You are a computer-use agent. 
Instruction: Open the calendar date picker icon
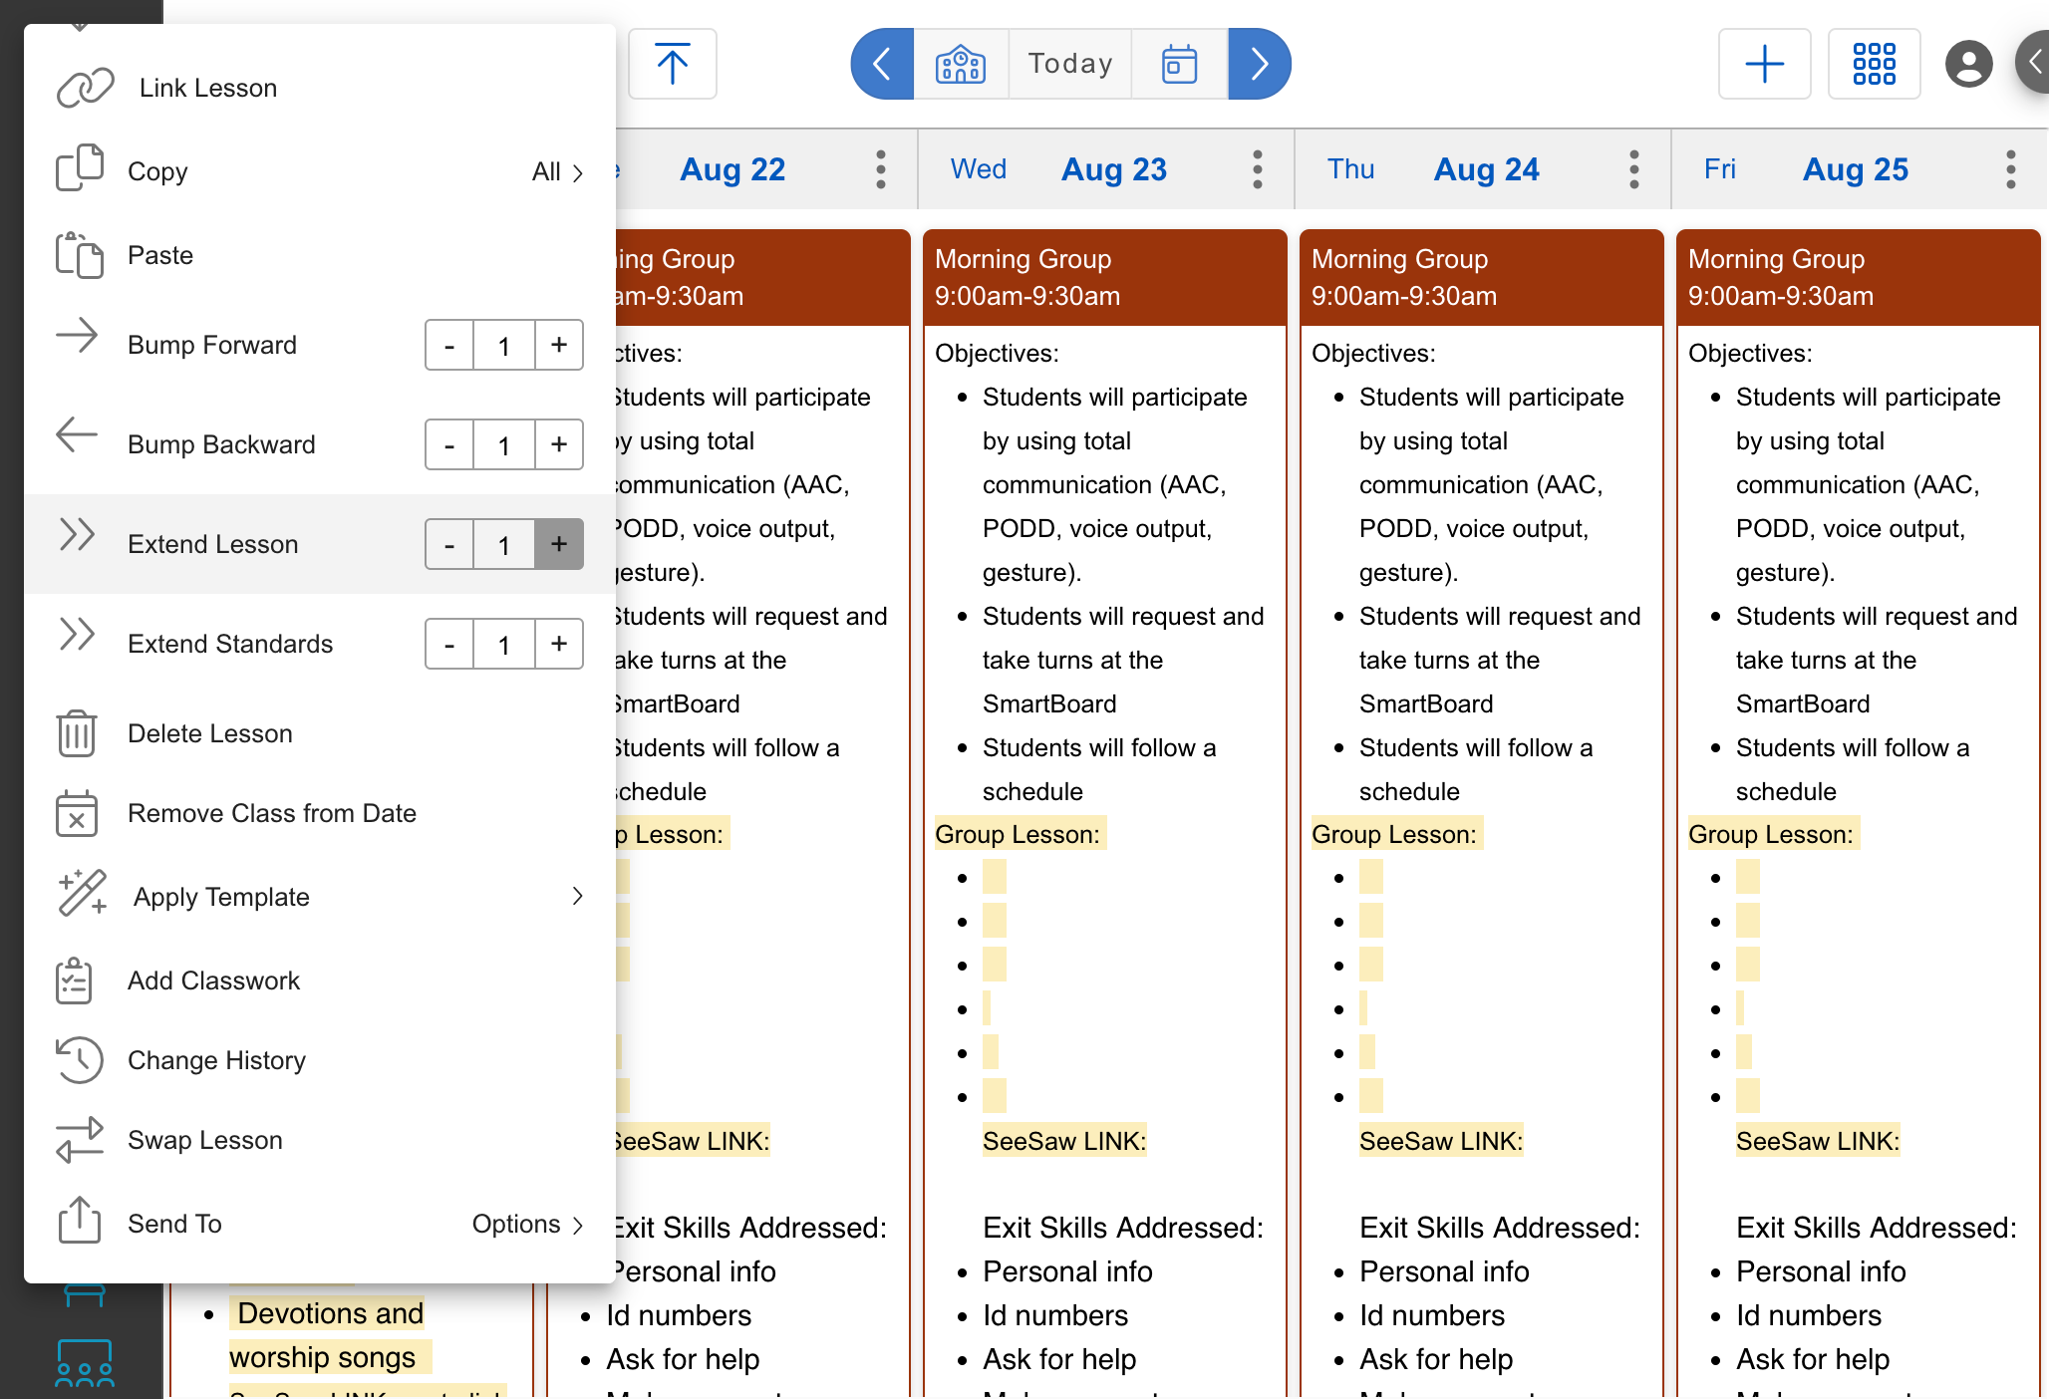coord(1179,64)
